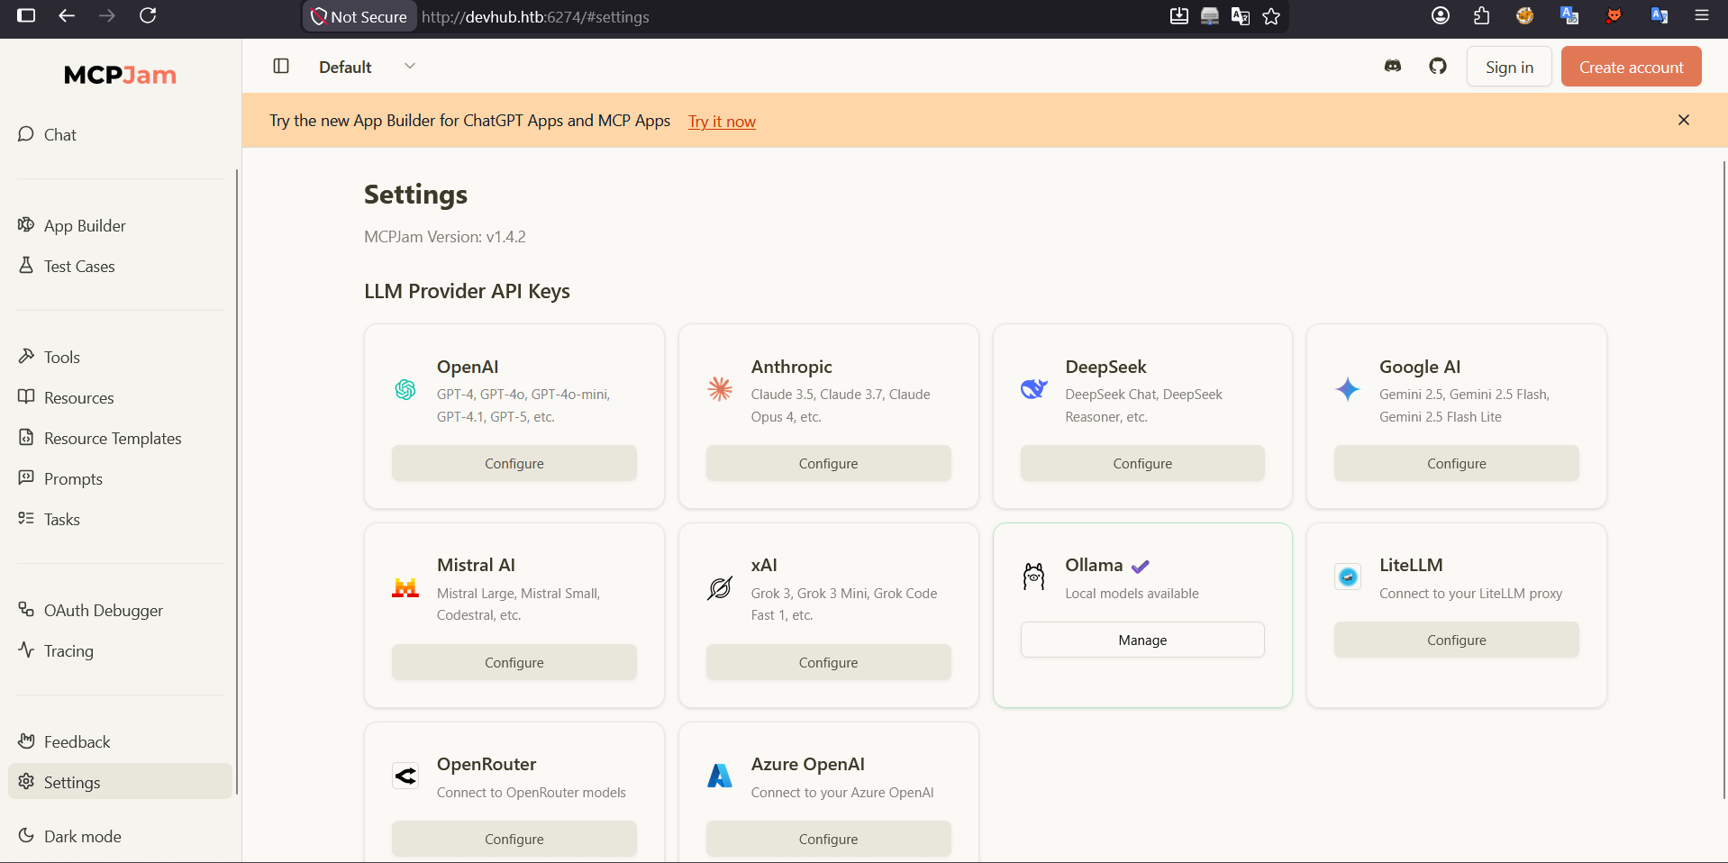The width and height of the screenshot is (1728, 863).
Task: Click the Ollama llama logo
Action: [x=1034, y=577]
